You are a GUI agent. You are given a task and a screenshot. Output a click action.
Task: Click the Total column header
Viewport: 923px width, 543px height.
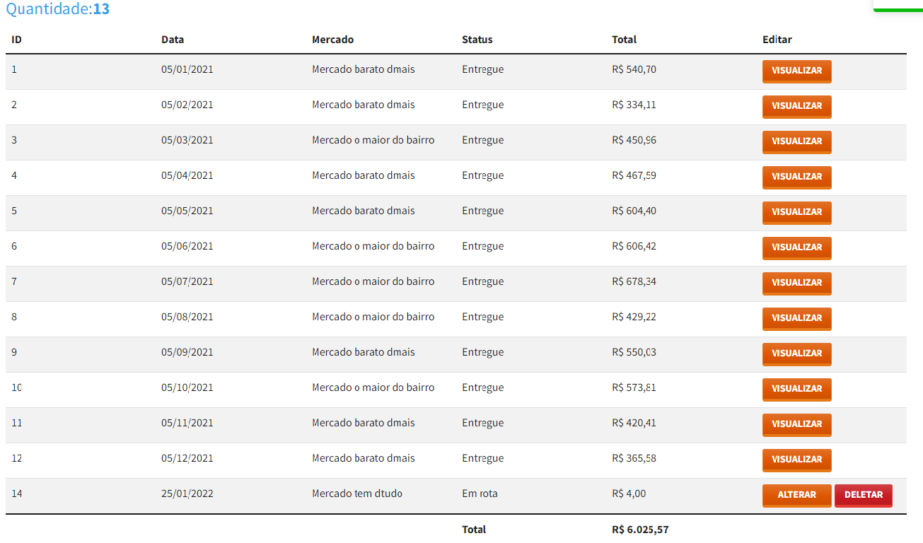624,40
